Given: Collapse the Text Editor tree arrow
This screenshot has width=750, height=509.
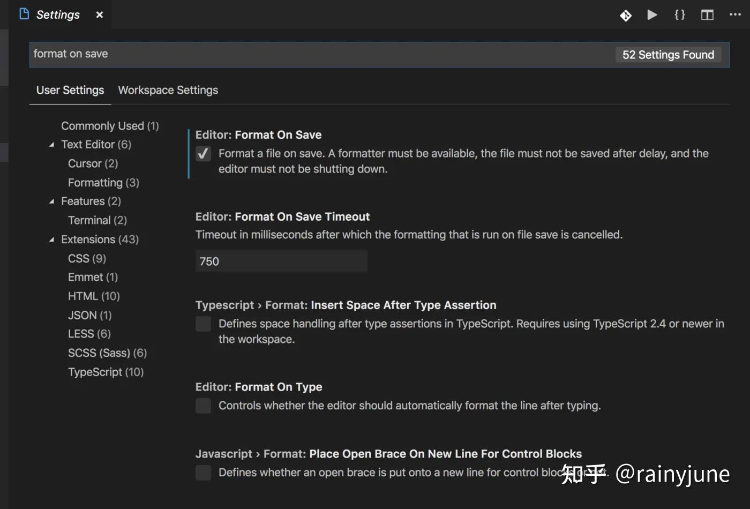Looking at the screenshot, I should pos(51,145).
